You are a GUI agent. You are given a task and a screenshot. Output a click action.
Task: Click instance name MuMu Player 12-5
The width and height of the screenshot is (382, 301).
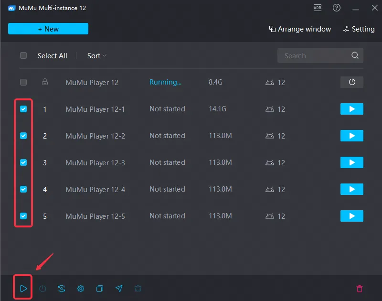[95, 216]
